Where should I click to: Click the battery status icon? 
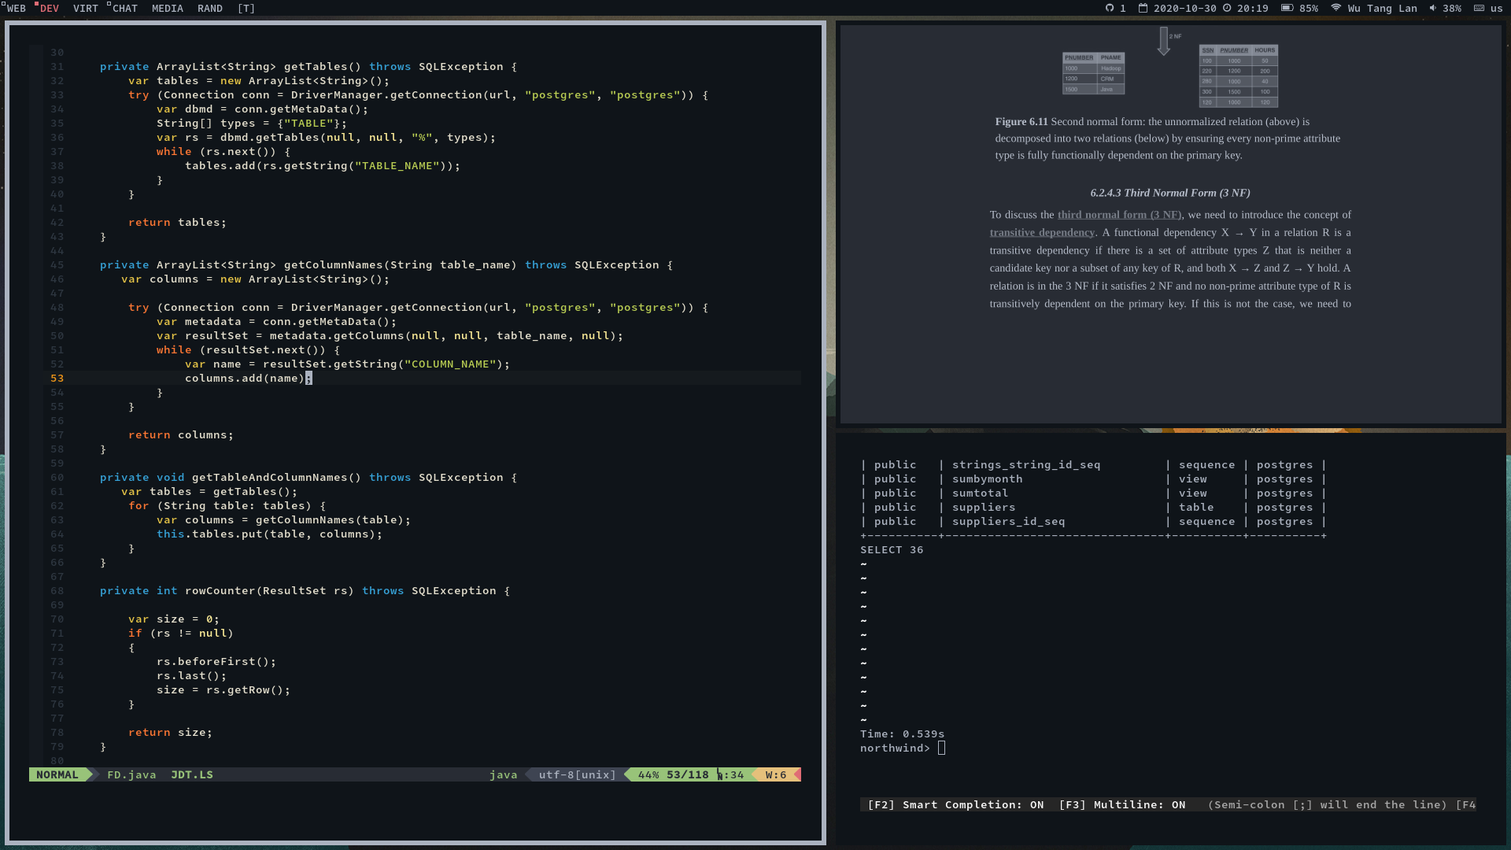click(x=1287, y=8)
